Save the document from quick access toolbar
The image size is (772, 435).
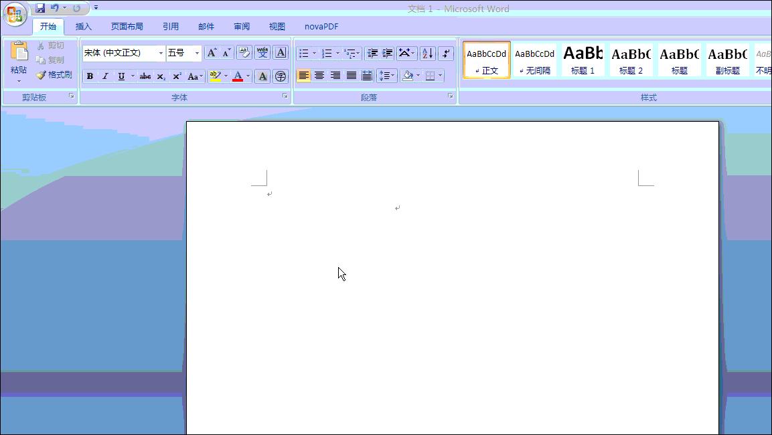click(40, 8)
